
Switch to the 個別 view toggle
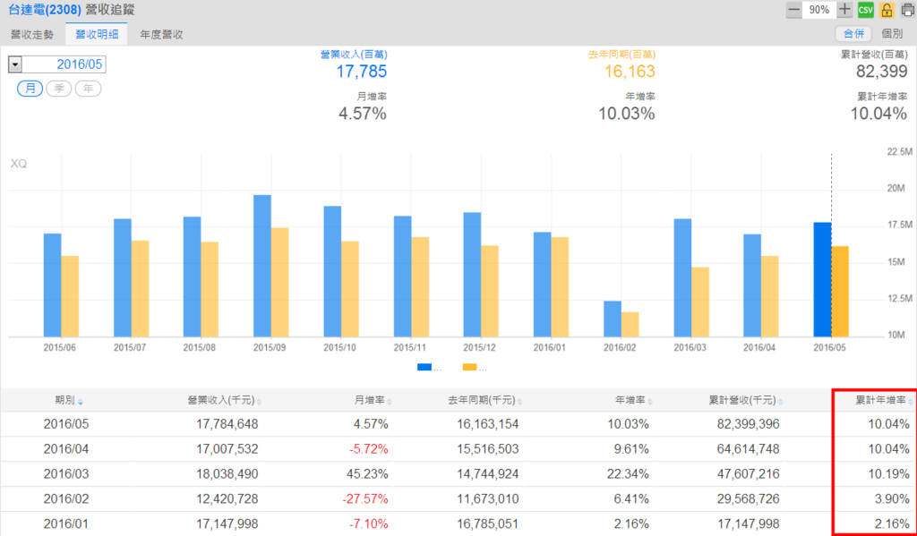(892, 34)
